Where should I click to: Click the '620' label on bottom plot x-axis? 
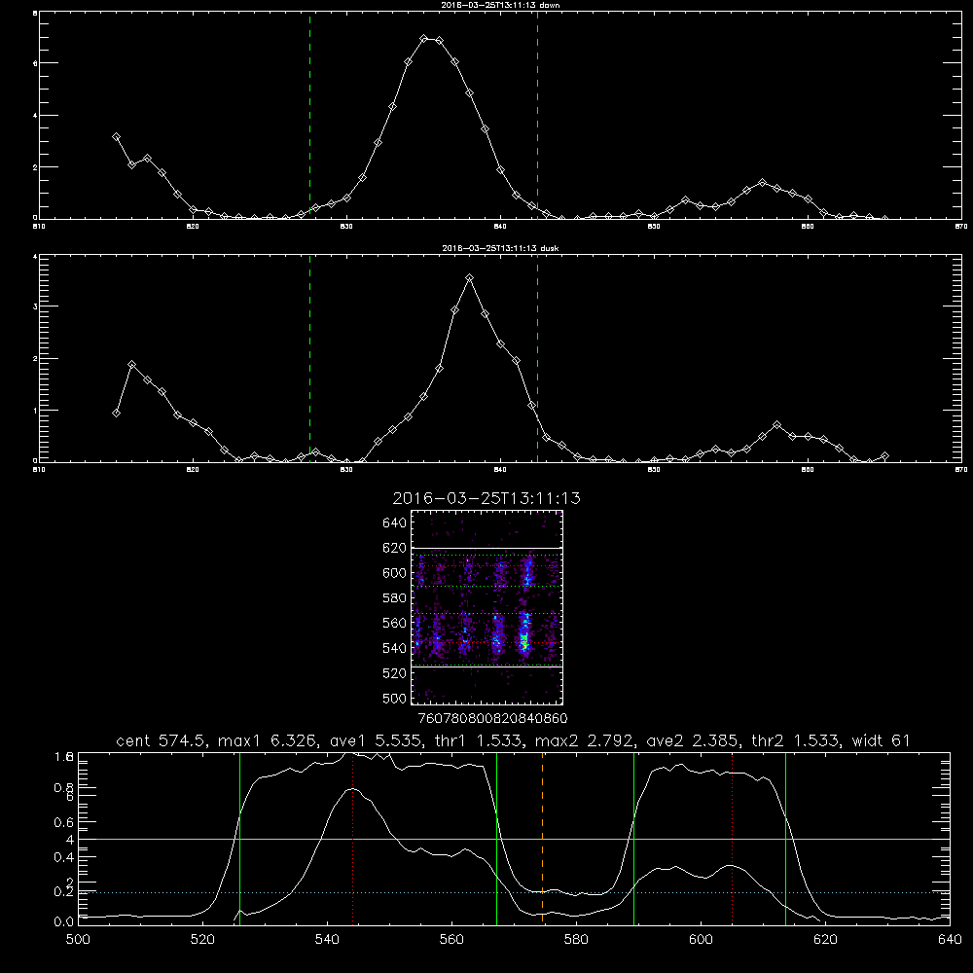[825, 940]
